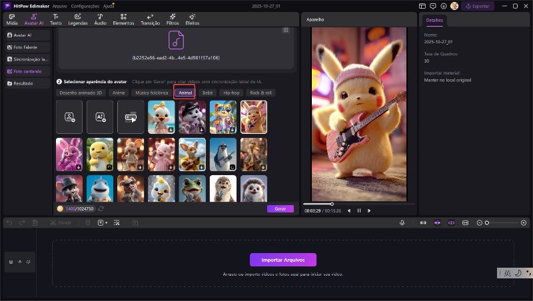This screenshot has width=533, height=301.
Task: Open the user account avatar
Action: point(454,6)
